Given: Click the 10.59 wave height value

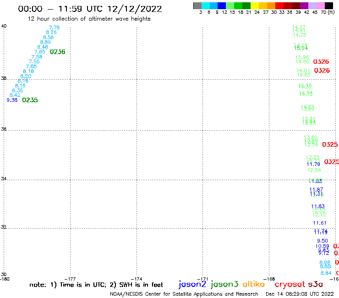Looking at the screenshot, I should (x=322, y=246).
